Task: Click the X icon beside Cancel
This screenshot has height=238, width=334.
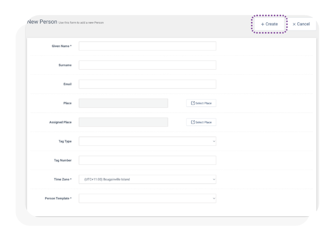Action: [294, 24]
